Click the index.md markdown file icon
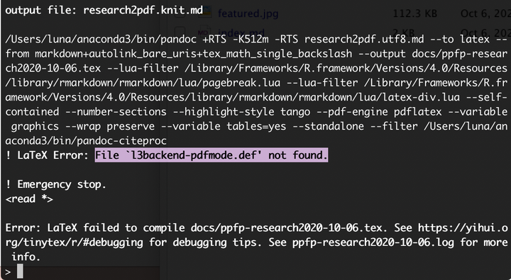This screenshot has height=280, width=511. (203, 33)
